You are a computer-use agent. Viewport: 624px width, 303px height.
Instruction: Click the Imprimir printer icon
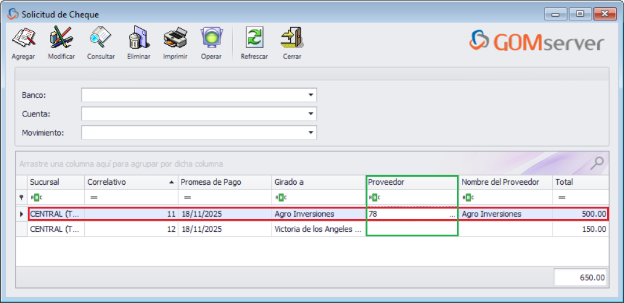tap(175, 38)
